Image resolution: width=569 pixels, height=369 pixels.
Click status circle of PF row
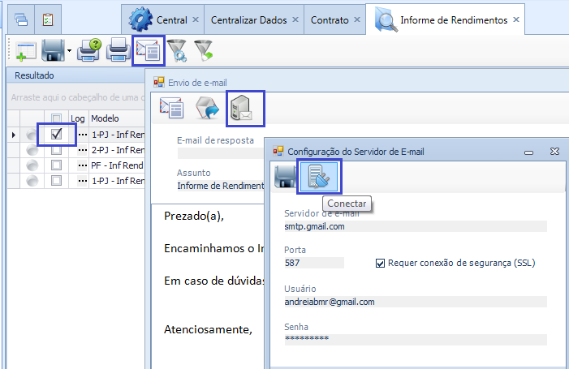tap(32, 165)
